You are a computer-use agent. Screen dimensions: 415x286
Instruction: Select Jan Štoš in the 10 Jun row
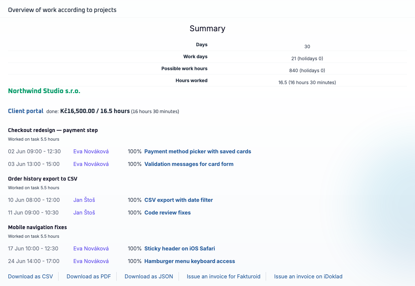tap(84, 200)
